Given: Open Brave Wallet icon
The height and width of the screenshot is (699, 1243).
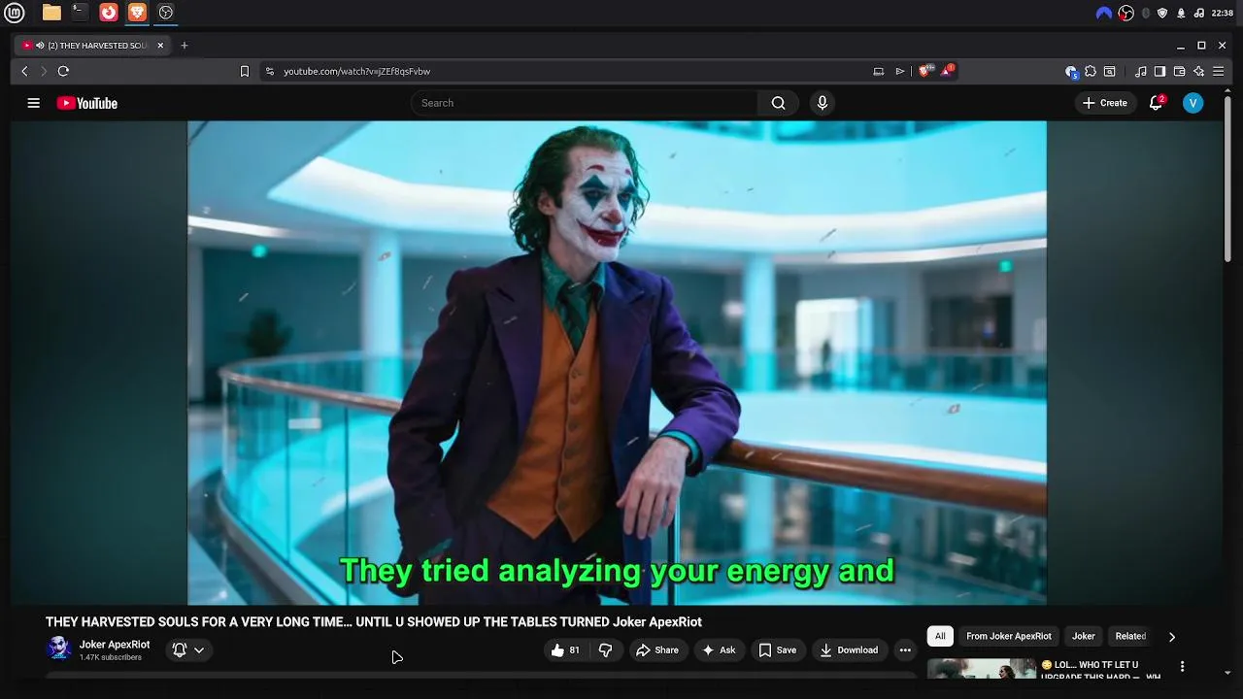Looking at the screenshot, I should 1179,71.
